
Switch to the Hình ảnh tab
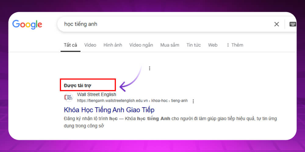coord(113,45)
